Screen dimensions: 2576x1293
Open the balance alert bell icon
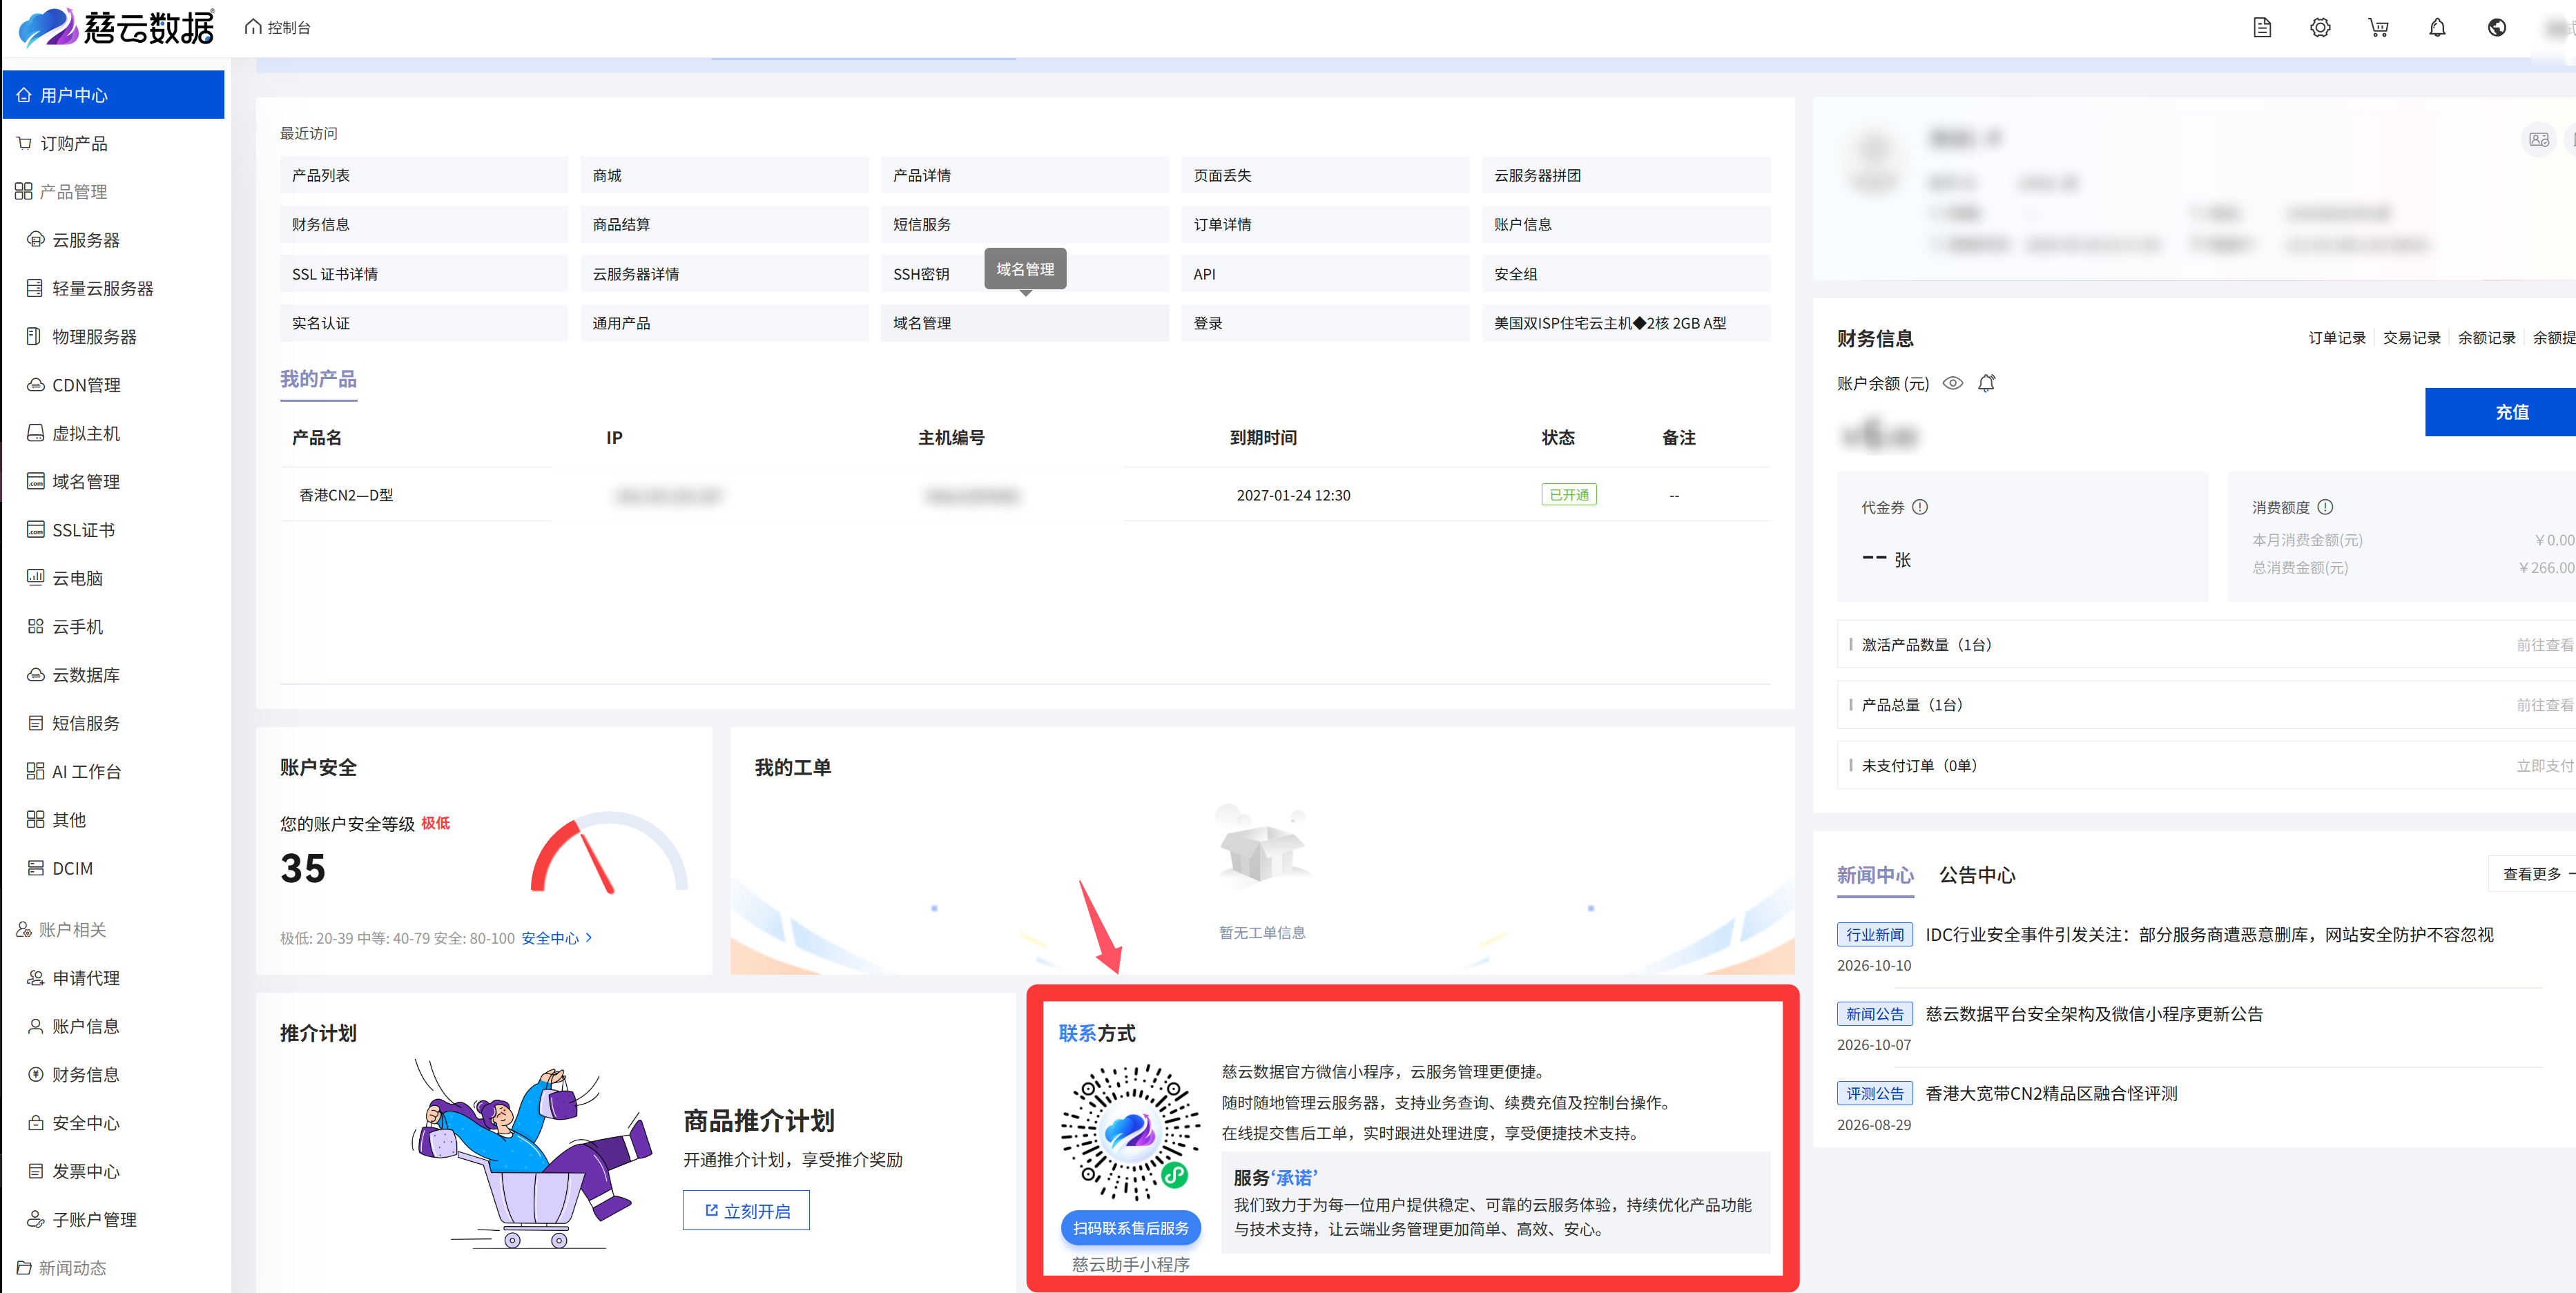[x=1987, y=383]
